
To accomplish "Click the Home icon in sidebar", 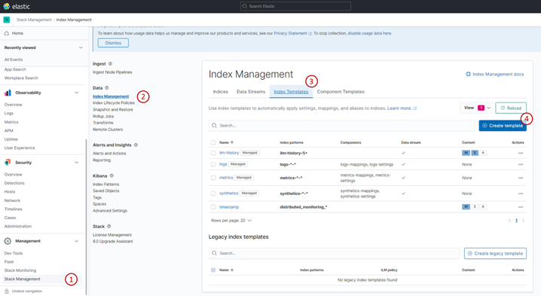I will point(7,33).
